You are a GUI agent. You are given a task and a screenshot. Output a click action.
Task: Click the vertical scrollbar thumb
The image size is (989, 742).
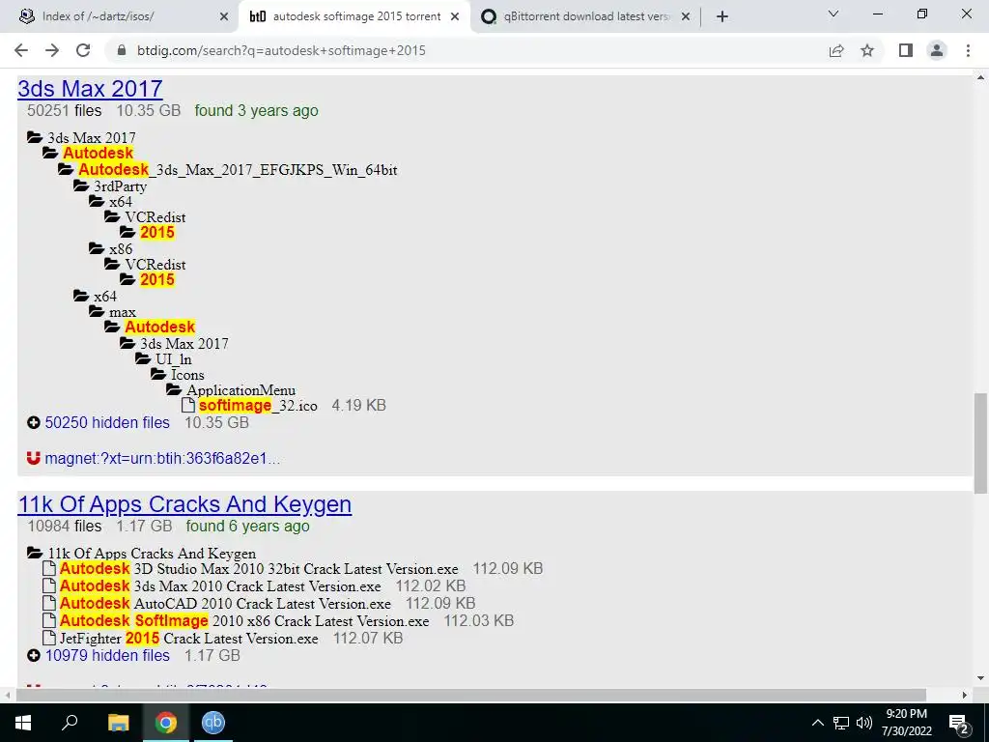[x=980, y=442]
